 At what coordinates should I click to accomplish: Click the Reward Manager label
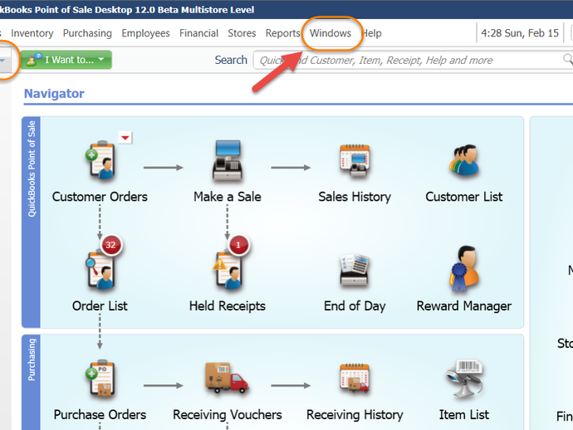point(463,306)
